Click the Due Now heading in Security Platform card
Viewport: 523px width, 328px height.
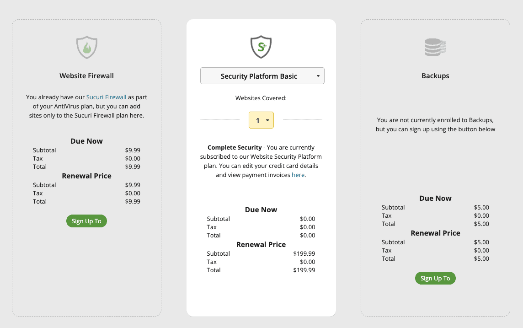[261, 210]
